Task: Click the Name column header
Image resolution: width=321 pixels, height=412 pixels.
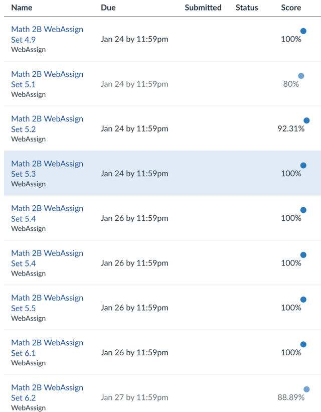Action: (x=22, y=8)
